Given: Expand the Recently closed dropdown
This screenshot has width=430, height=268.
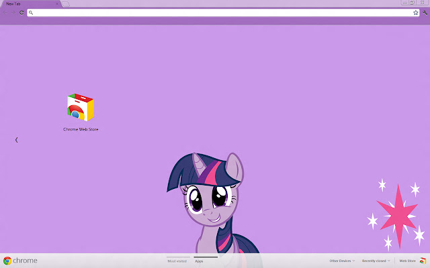Looking at the screenshot, I should click(376, 261).
